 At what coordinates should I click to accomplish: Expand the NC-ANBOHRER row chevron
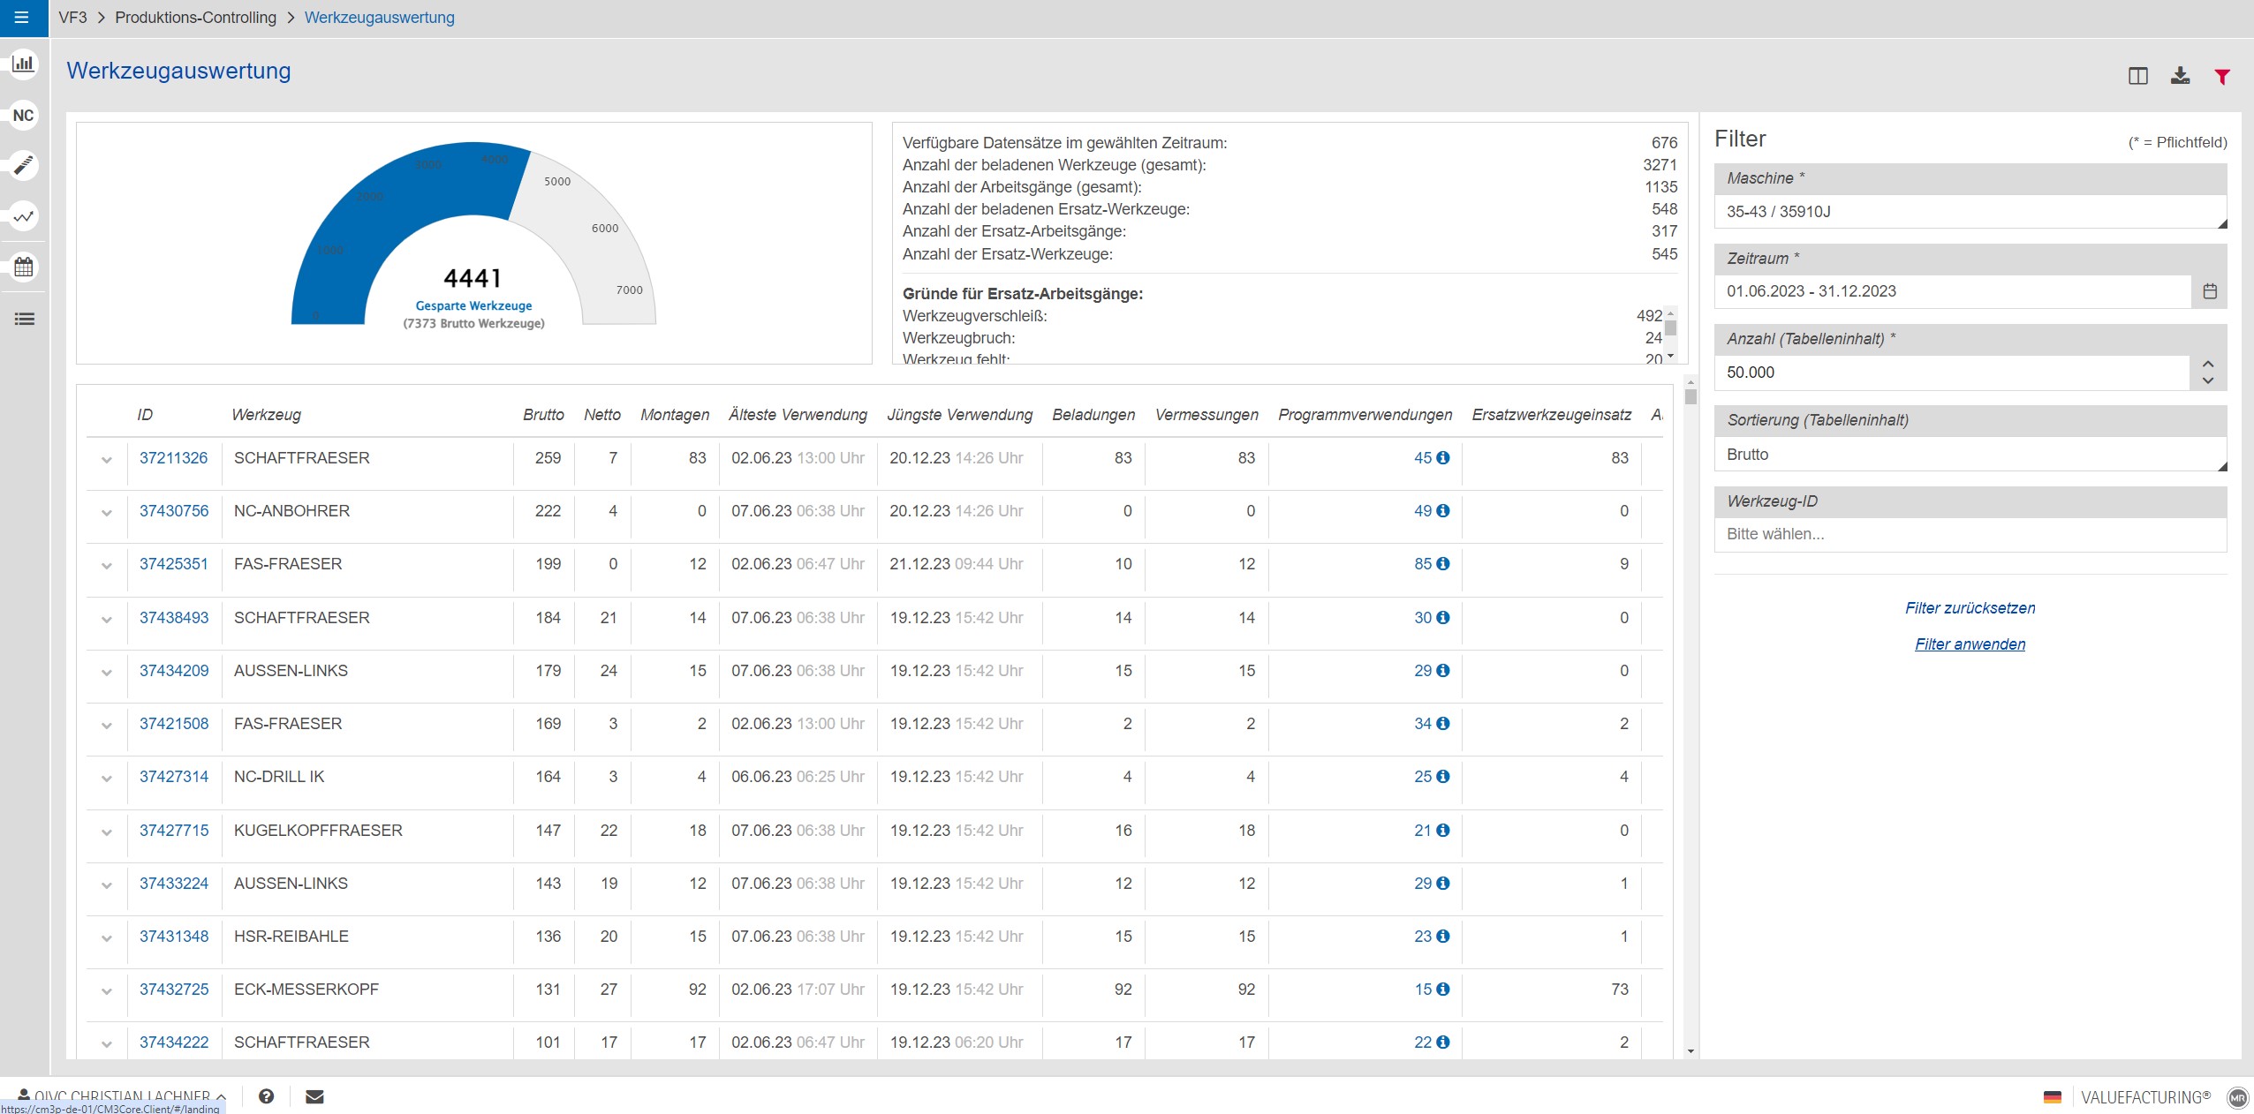point(107,513)
